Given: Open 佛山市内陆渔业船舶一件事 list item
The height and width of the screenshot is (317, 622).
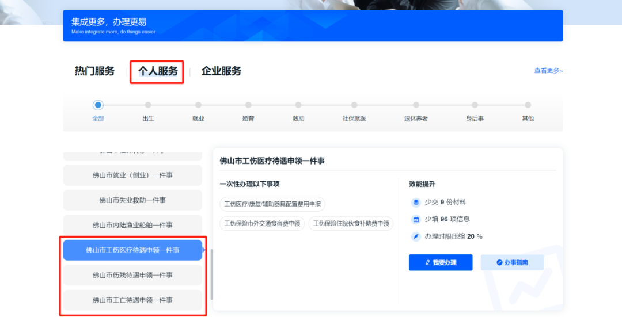Looking at the screenshot, I should coord(132,225).
